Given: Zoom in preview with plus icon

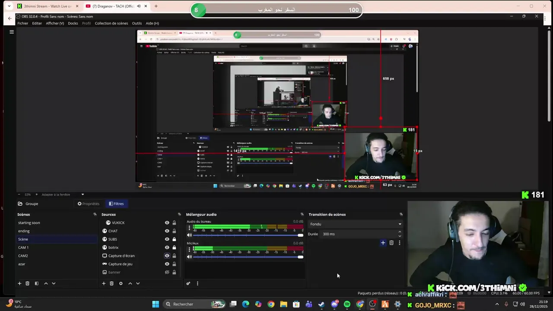Looking at the screenshot, I should [36, 194].
